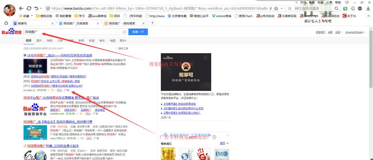Expand the chevron before the 文件 menu
This screenshot has width=373, height=160.
(297, 2)
